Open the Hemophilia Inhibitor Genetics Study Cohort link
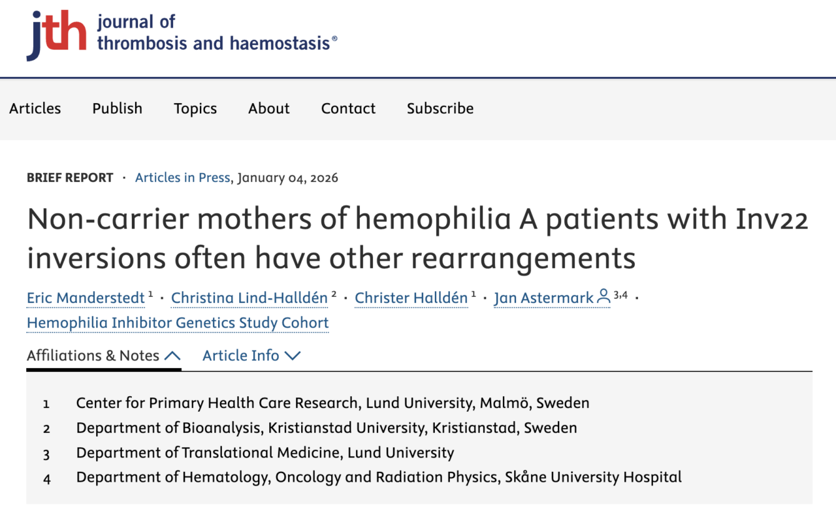 pyautogui.click(x=177, y=322)
